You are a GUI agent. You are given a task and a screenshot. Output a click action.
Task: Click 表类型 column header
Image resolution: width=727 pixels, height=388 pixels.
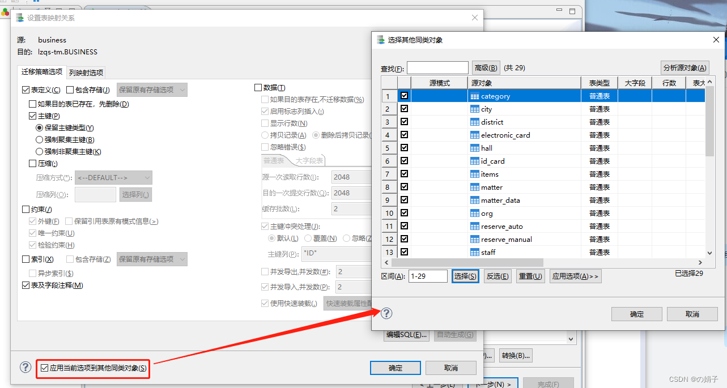[600, 83]
